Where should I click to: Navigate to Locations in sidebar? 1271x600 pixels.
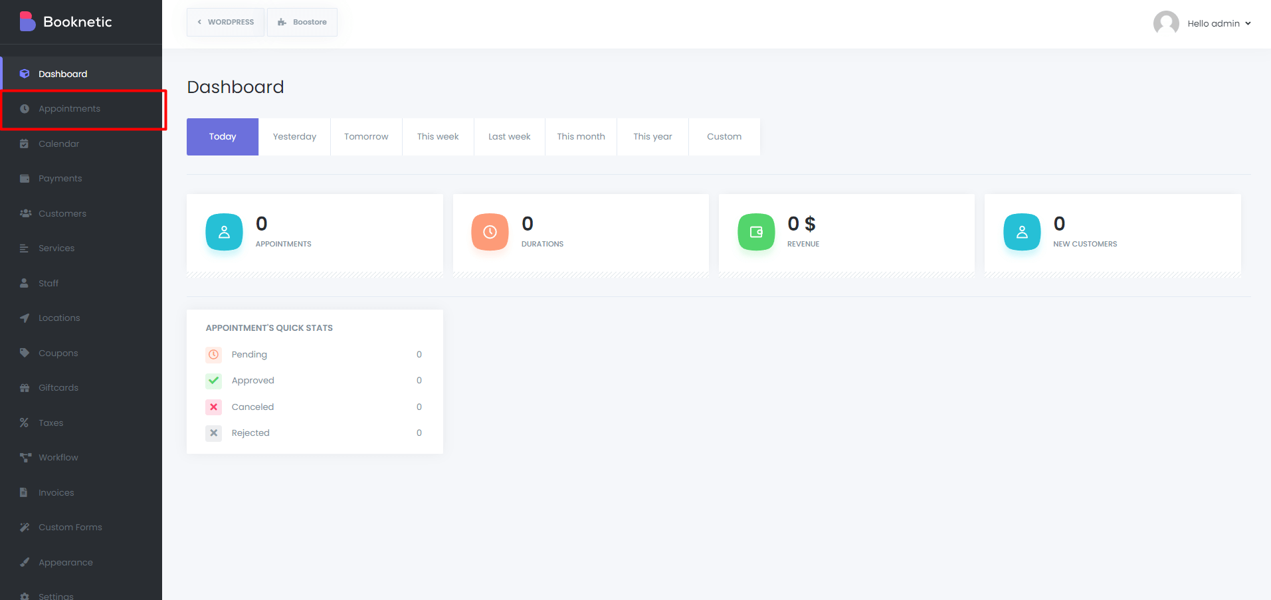(x=81, y=318)
